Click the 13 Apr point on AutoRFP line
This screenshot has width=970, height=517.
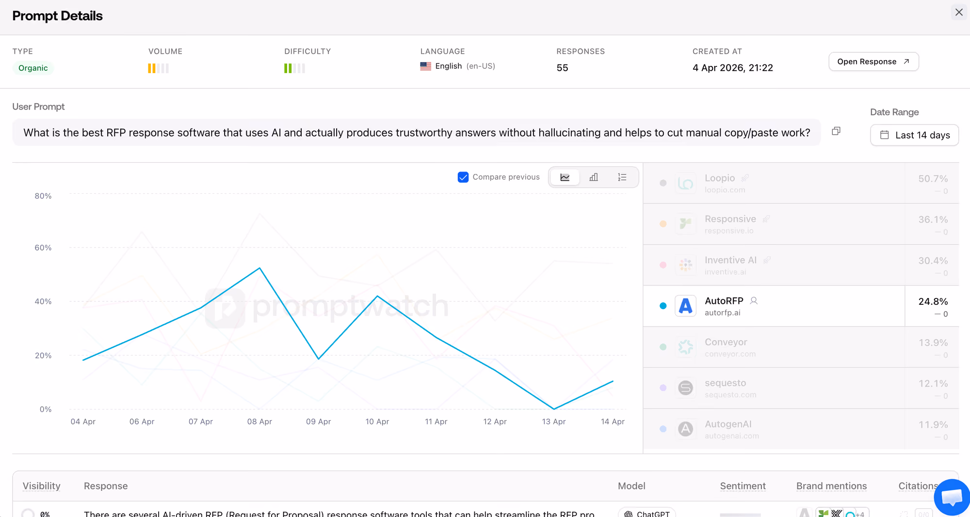554,409
